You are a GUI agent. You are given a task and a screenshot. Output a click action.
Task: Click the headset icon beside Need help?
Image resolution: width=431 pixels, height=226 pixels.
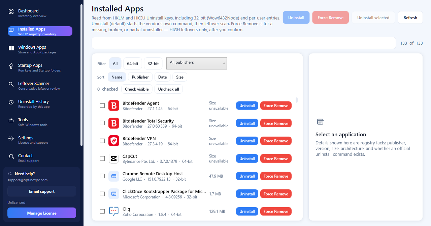(10, 174)
